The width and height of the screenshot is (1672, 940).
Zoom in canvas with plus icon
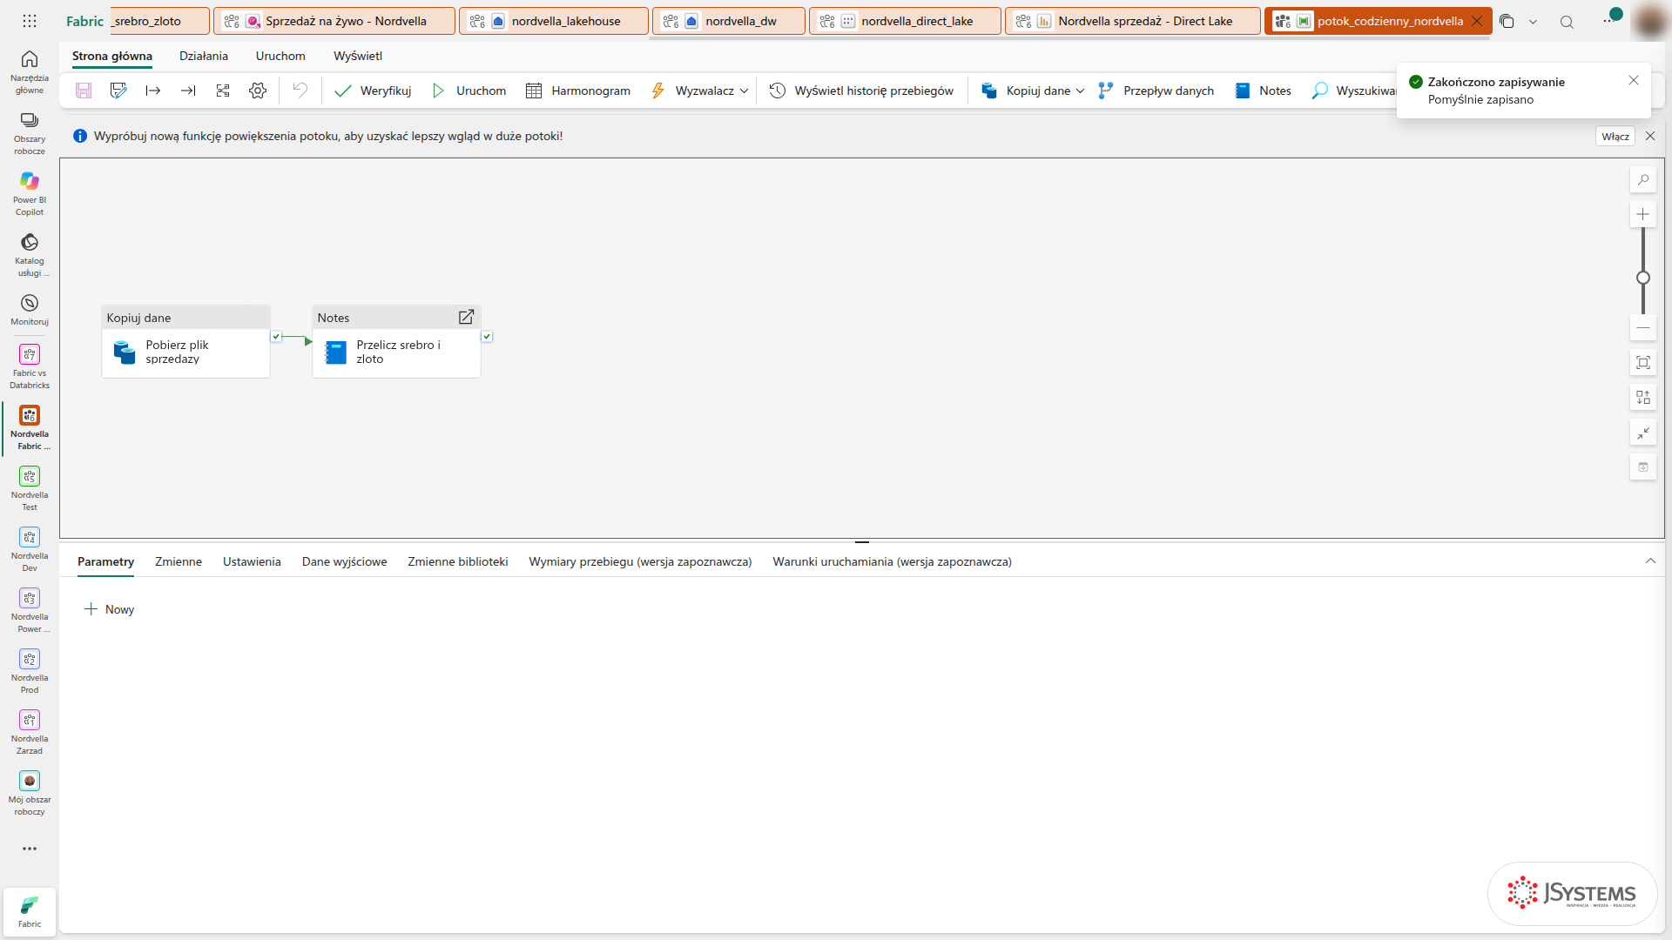pos(1643,214)
